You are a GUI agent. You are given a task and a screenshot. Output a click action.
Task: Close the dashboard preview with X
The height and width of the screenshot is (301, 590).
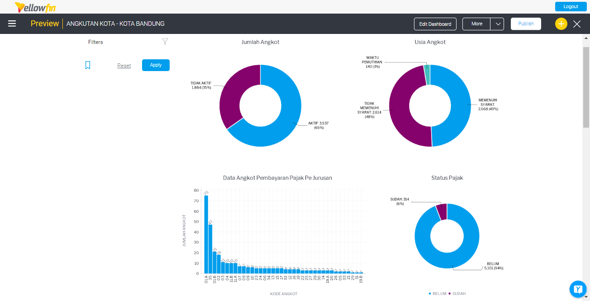pos(577,24)
